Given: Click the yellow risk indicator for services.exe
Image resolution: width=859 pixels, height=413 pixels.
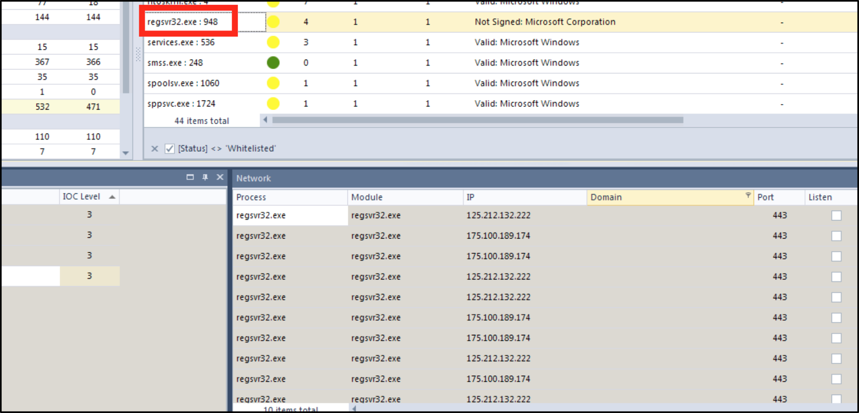Looking at the screenshot, I should point(273,42).
